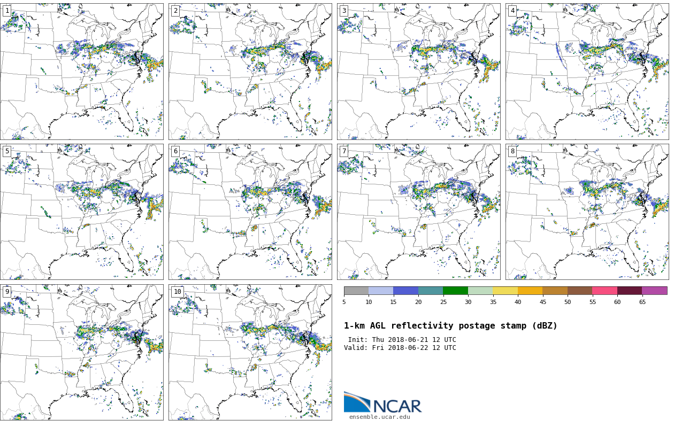This screenshot has height=421, width=674.
Task: Click the number 1 panel label
Action: (7, 11)
